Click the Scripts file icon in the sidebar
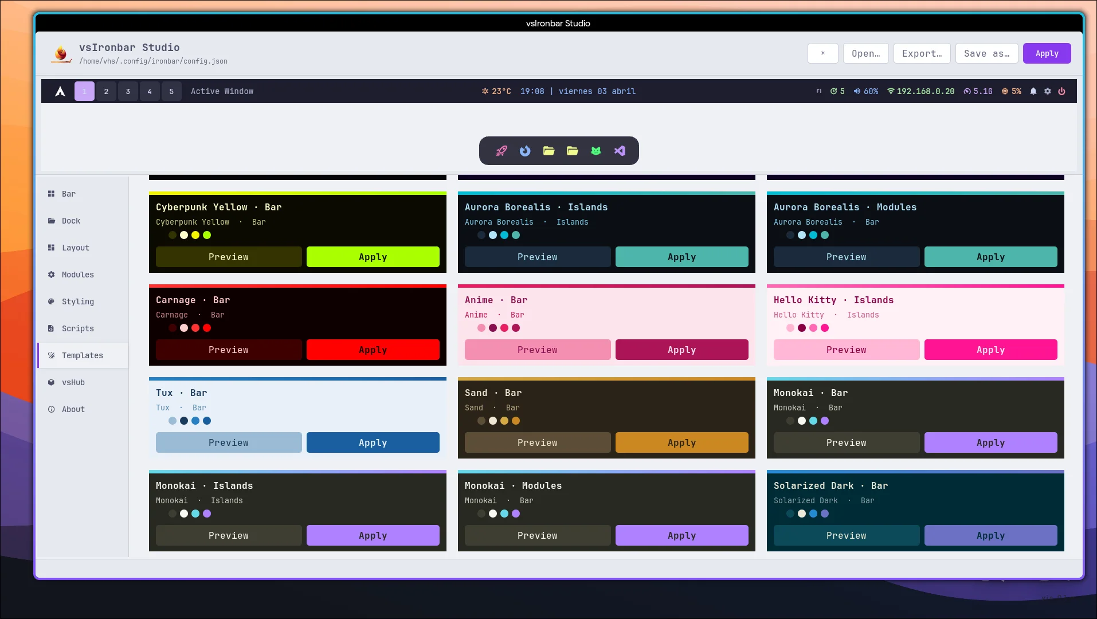The width and height of the screenshot is (1097, 619). (51, 328)
